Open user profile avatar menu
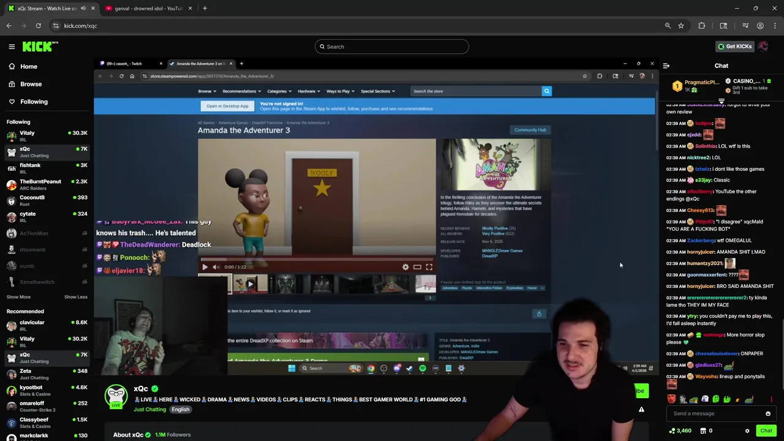This screenshot has height=441, width=784. coord(763,47)
